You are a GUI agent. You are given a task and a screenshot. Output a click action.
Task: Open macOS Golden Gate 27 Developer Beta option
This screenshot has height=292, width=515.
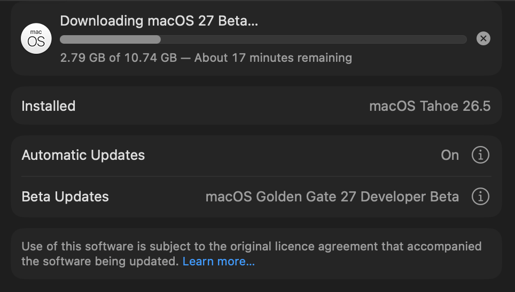[x=332, y=197]
